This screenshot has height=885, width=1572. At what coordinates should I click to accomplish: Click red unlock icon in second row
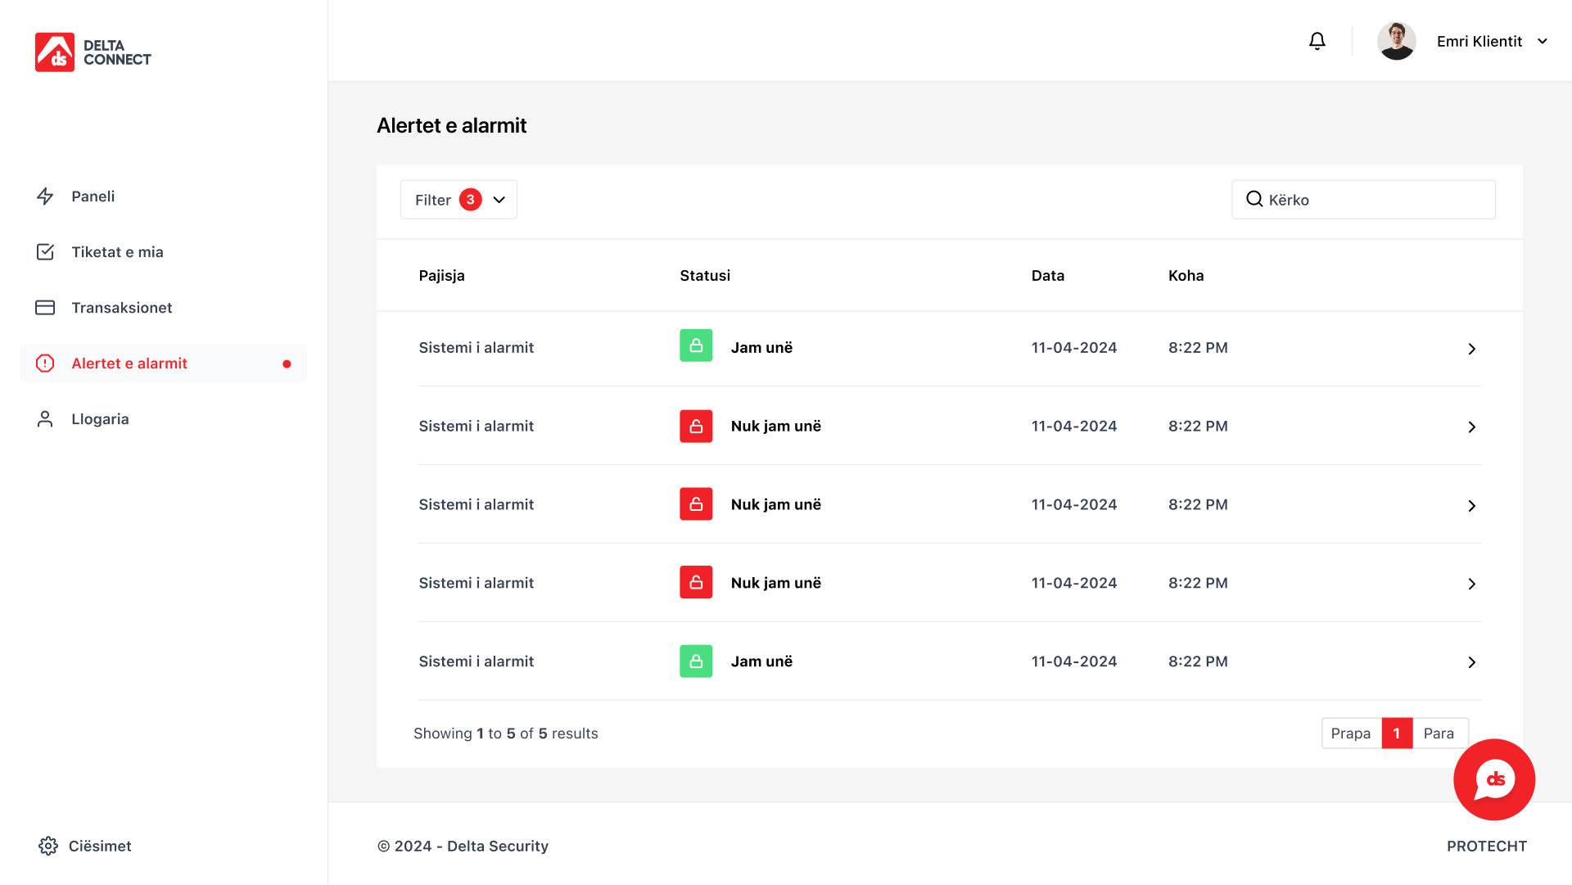(696, 427)
